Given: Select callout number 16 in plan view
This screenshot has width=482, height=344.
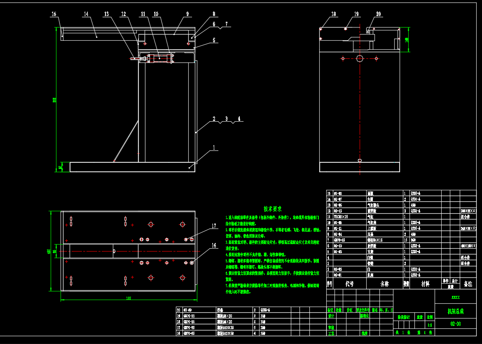Looking at the screenshot, I should pos(214,245).
